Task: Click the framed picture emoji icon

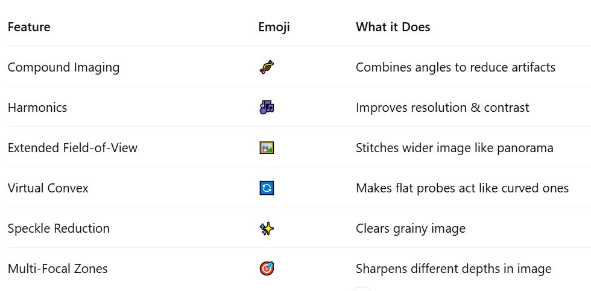Action: click(x=267, y=148)
